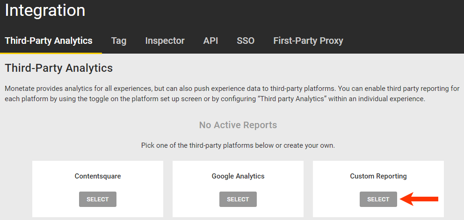Click the "Pick one of the third-party platforms" text
The image size is (464, 220).
pyautogui.click(x=238, y=145)
